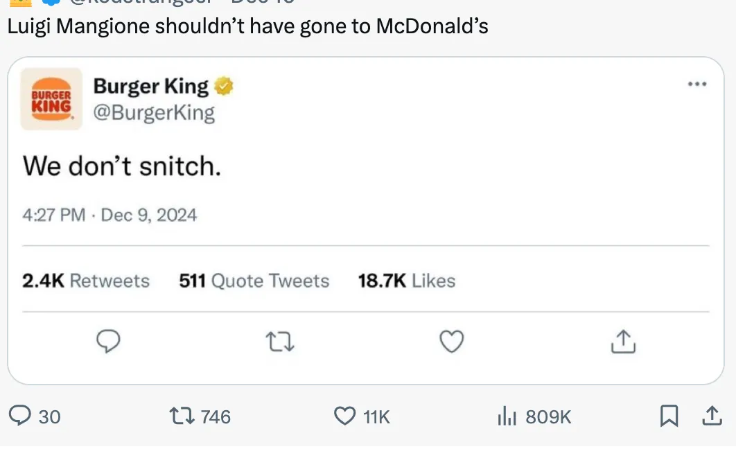Click the retweet icon inside the quoted tweet
This screenshot has height=449, width=736.
pyautogui.click(x=279, y=342)
